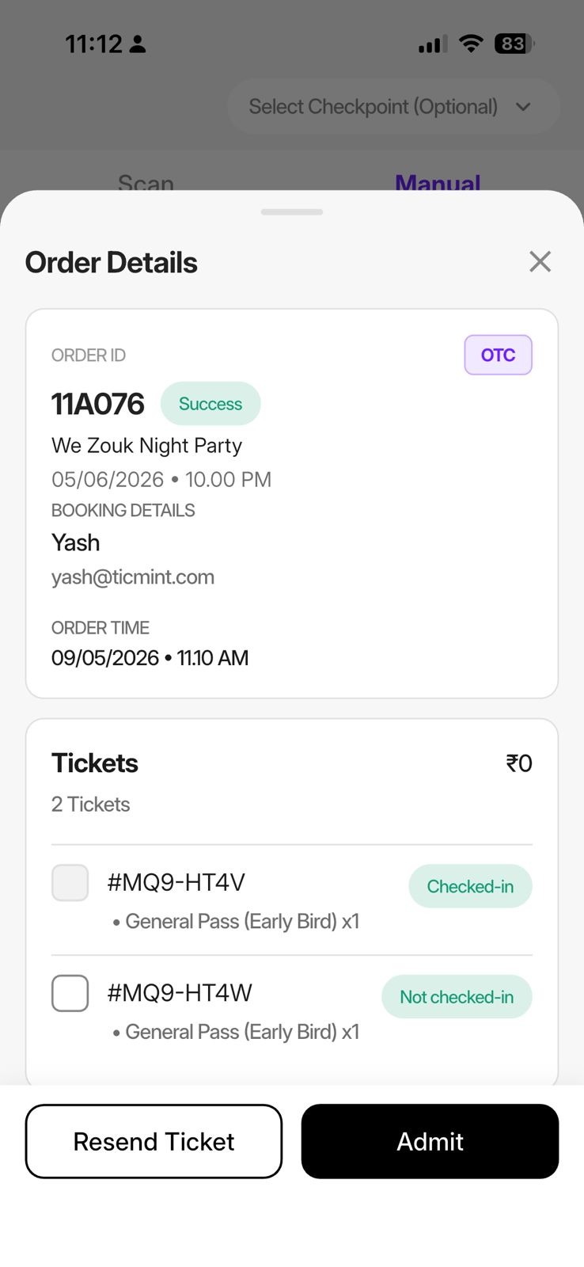Check the box for ticket #MQ9-HT4W
The image size is (584, 1267).
tap(70, 993)
